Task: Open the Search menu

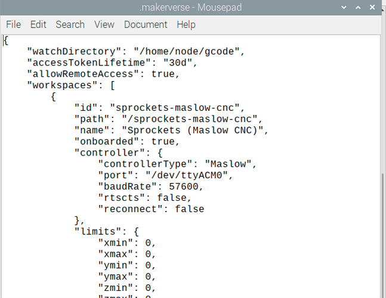Action: [70, 24]
